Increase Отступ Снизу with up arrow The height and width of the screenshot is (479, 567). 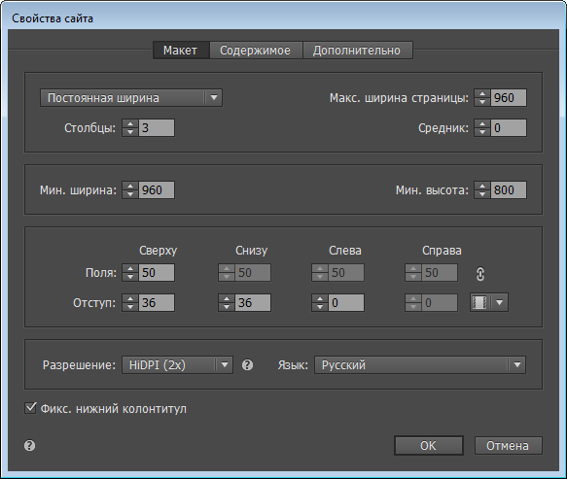227,298
